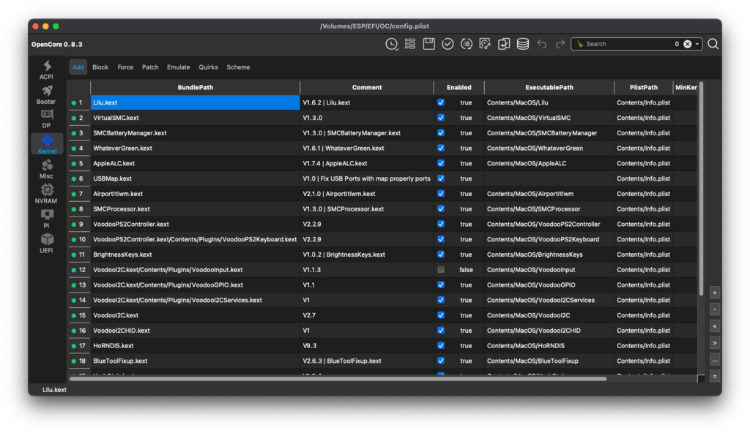750x433 pixels.
Task: Click the horizontal scrollbar under the table
Action: click(337, 379)
